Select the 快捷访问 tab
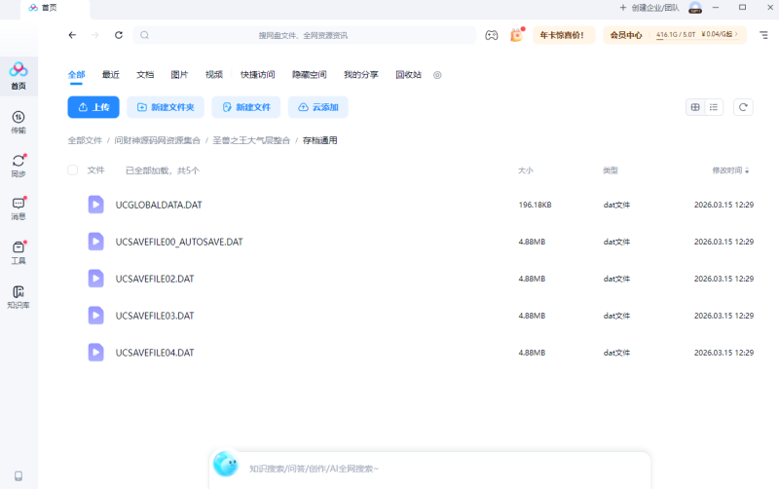Image resolution: width=779 pixels, height=489 pixels. tap(258, 75)
